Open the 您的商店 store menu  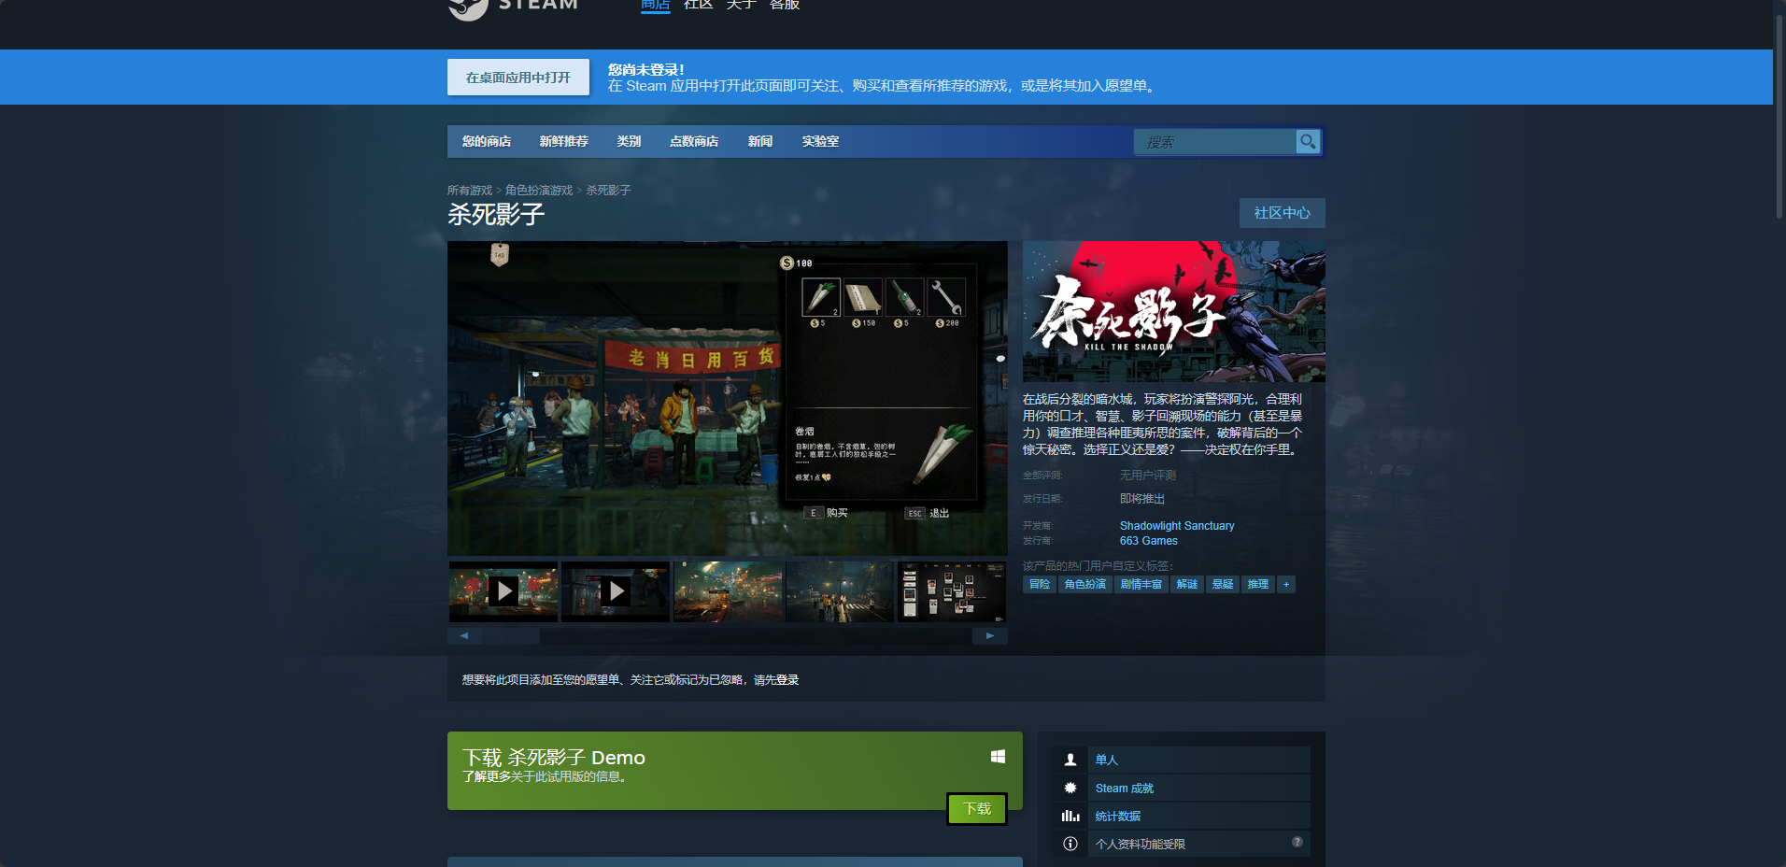(487, 141)
